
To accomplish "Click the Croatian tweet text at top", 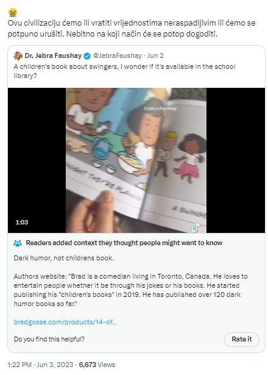I will [x=132, y=29].
